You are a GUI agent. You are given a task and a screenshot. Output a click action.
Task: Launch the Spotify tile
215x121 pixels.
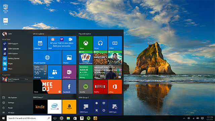tap(86, 87)
